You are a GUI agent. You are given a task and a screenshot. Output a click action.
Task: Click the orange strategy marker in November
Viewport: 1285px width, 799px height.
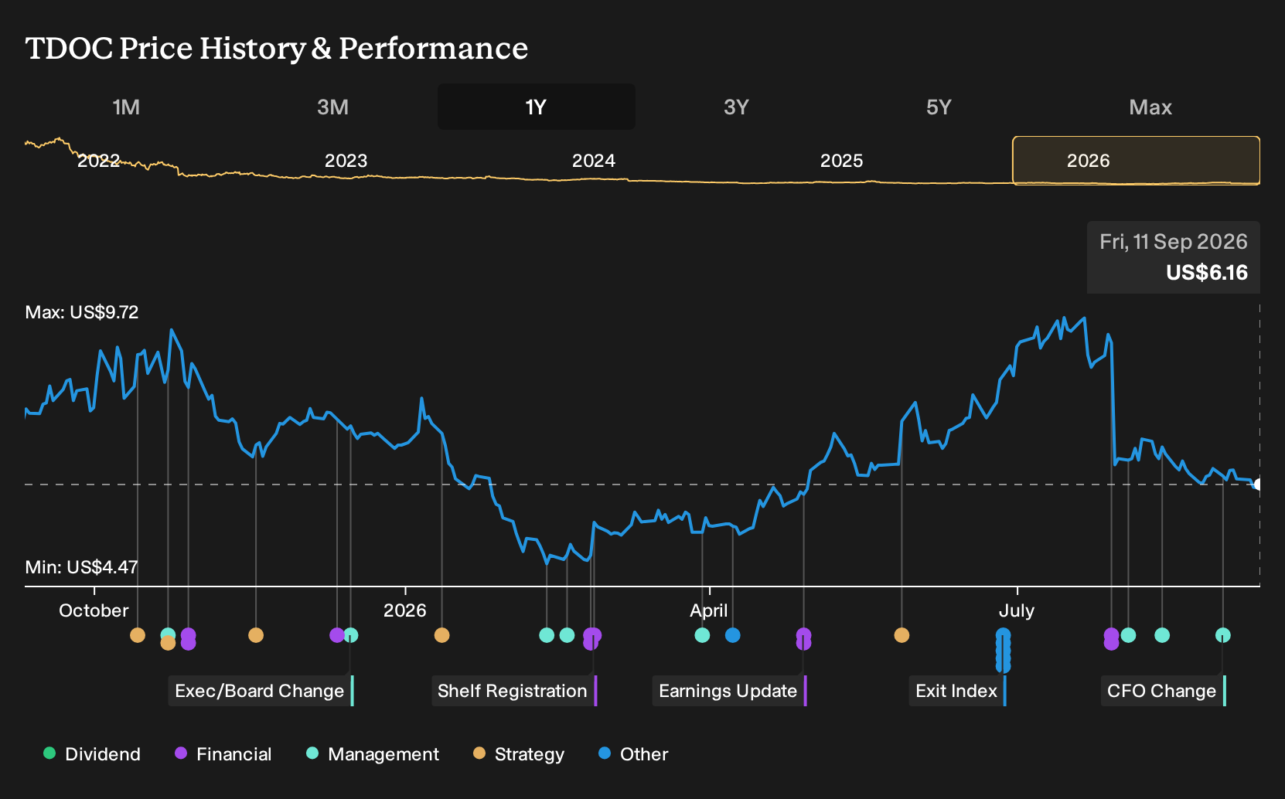256,635
